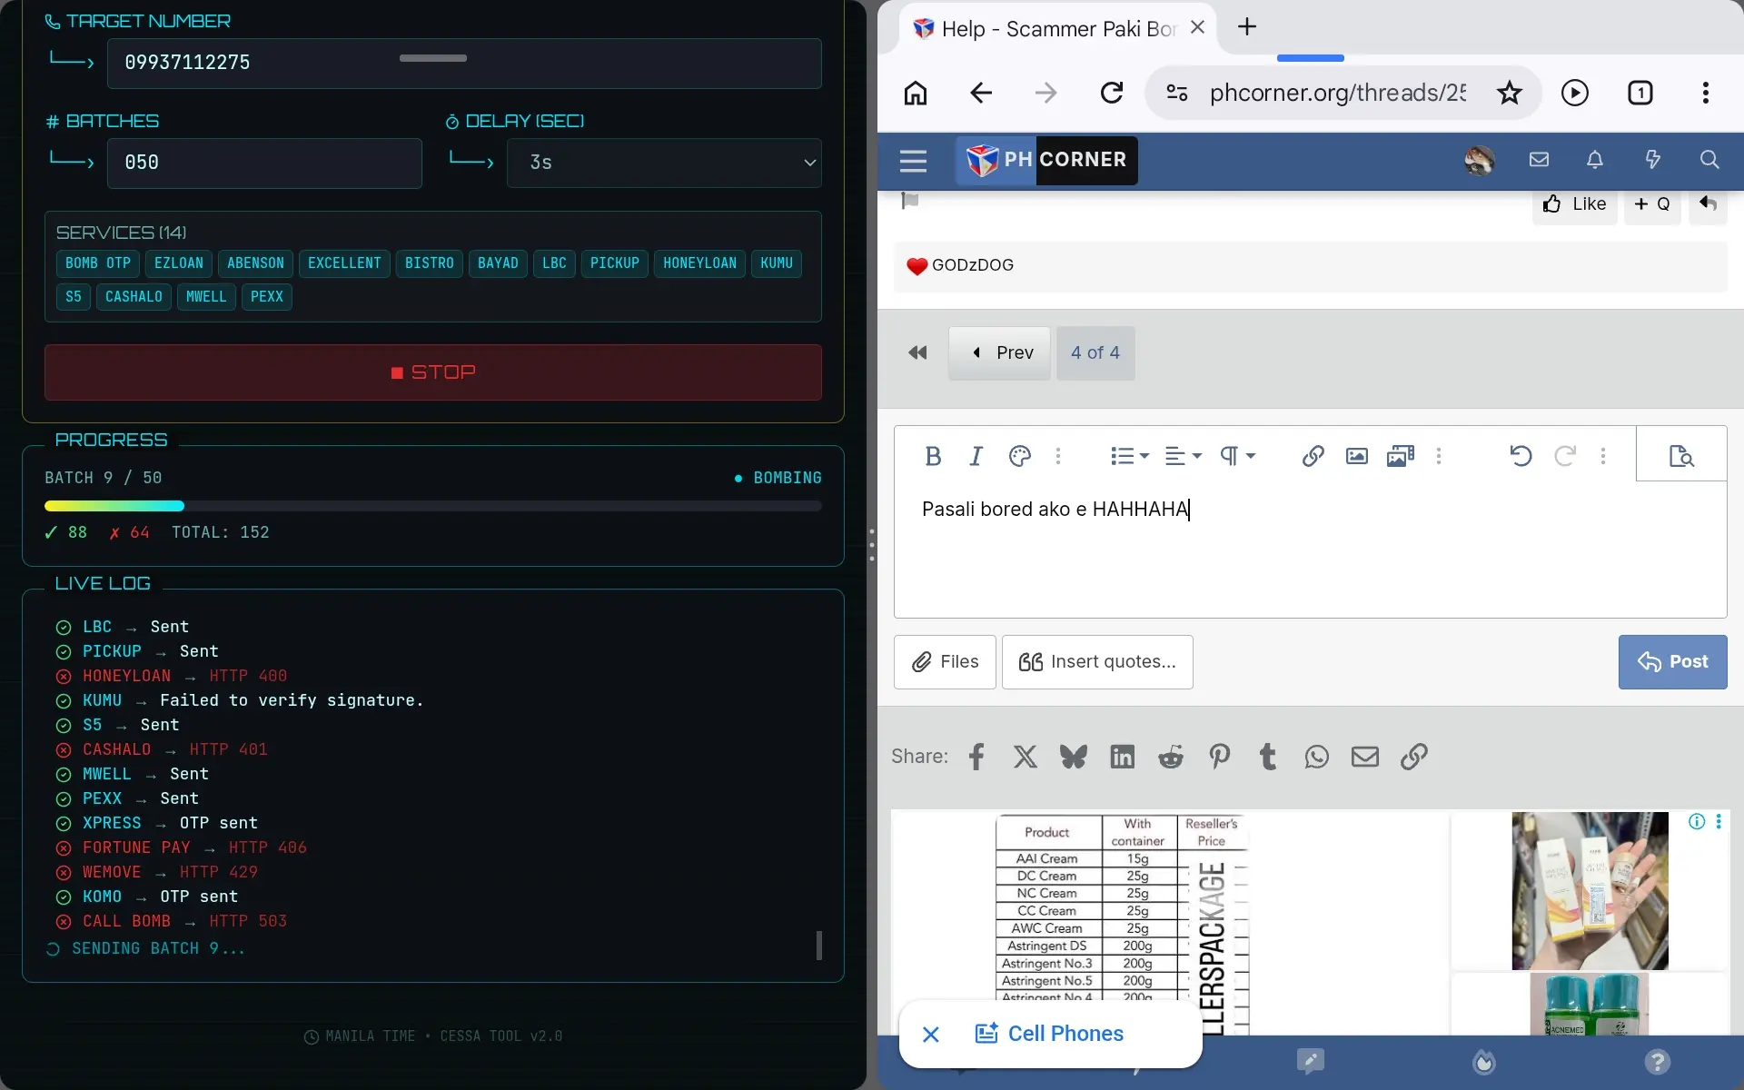Viewport: 1744px width, 1090px height.
Task: Insert an image with the image icon
Action: pos(1357,456)
